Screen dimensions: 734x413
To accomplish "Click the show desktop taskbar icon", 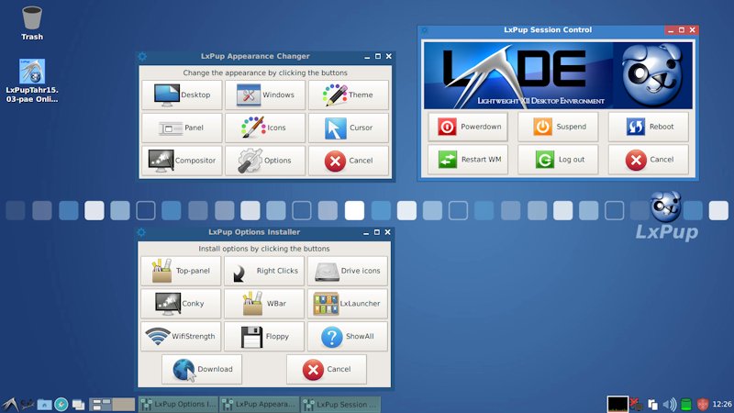I will point(78,404).
